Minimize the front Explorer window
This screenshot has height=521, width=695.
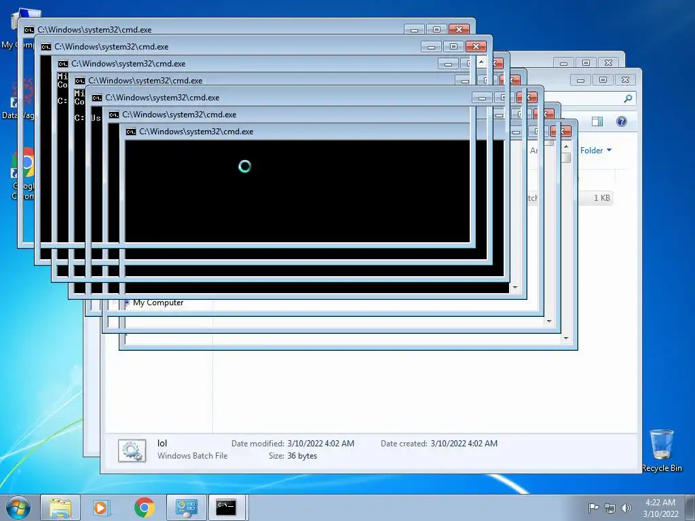coord(581,80)
